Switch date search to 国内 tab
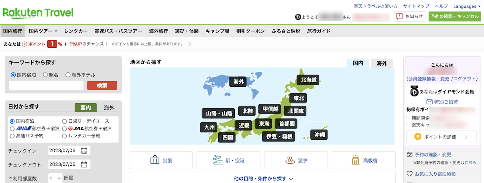Image resolution: width=484 pixels, height=183 pixels. click(x=86, y=108)
